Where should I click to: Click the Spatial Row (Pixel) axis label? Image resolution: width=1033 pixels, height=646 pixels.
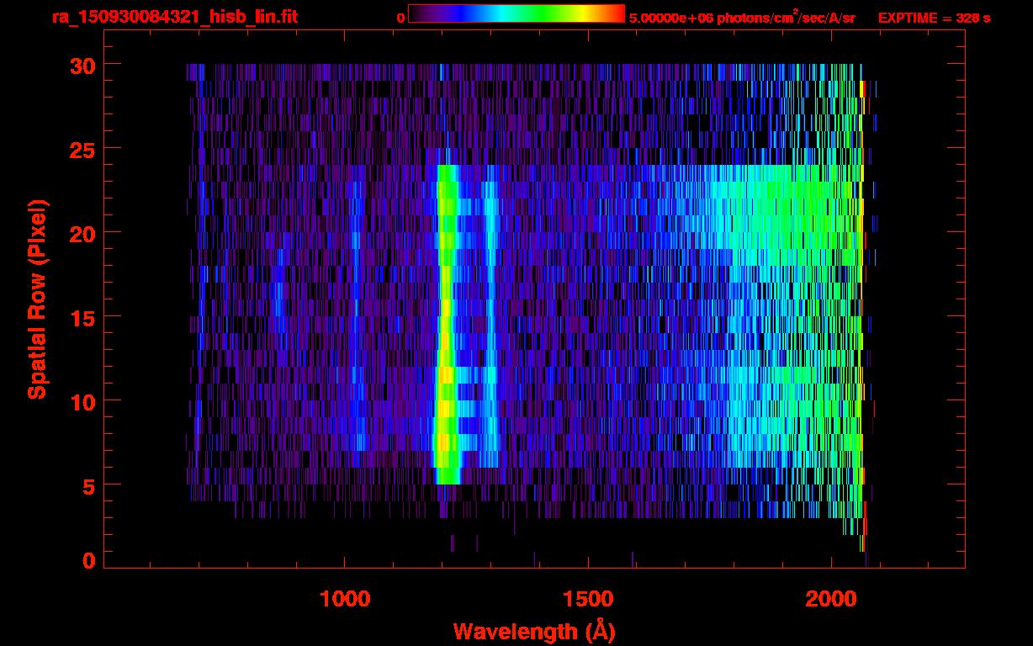(37, 299)
